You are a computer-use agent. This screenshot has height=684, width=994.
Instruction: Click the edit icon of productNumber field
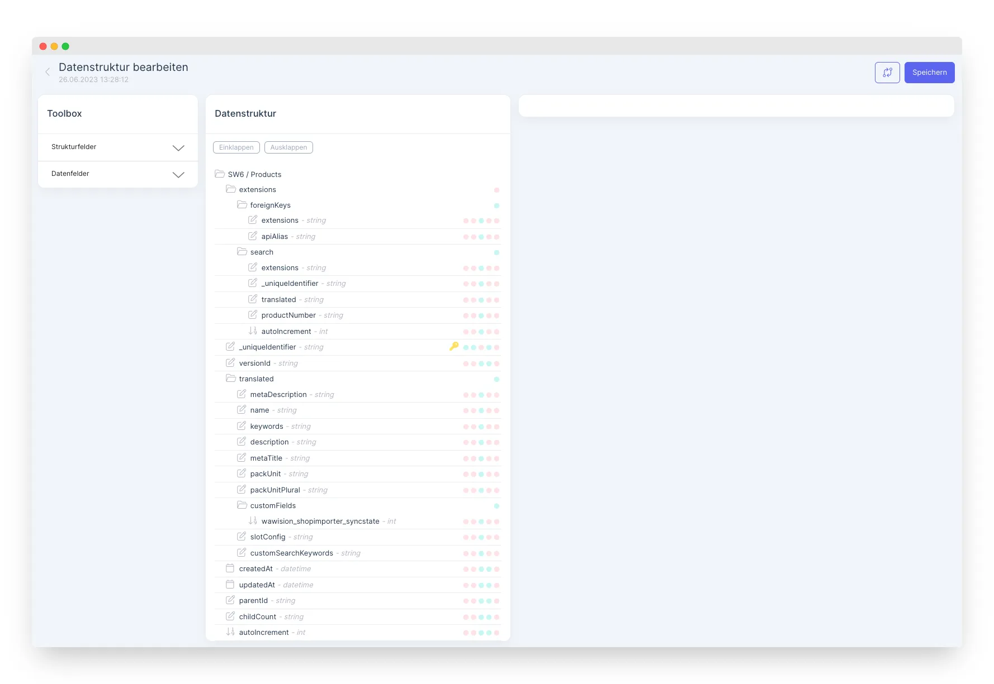pyautogui.click(x=253, y=315)
